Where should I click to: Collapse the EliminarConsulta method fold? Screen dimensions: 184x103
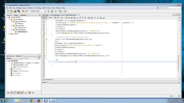coord(47,39)
